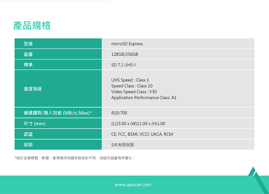Screen dimensions: 269x194
Task: Select the 產品規格 heading
Action: [x=32, y=26]
